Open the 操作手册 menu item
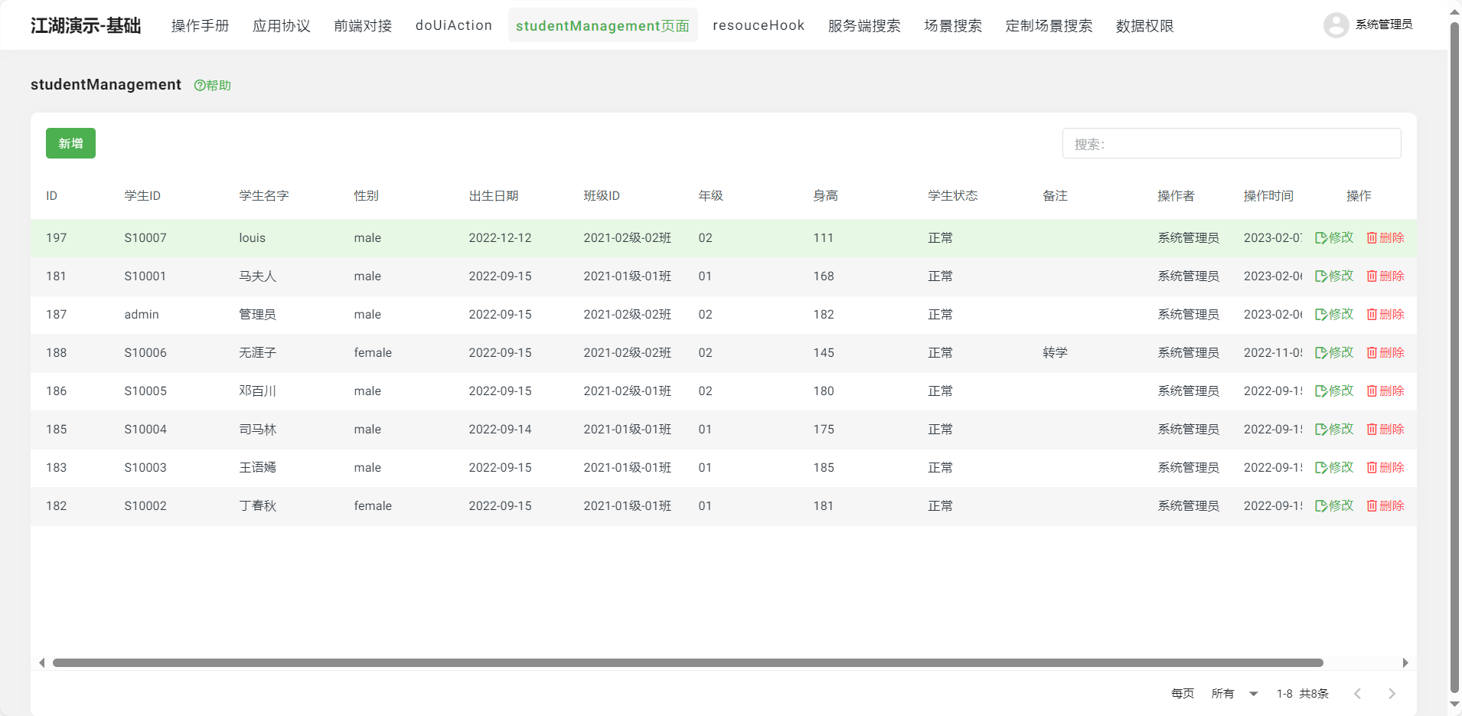 tap(200, 25)
